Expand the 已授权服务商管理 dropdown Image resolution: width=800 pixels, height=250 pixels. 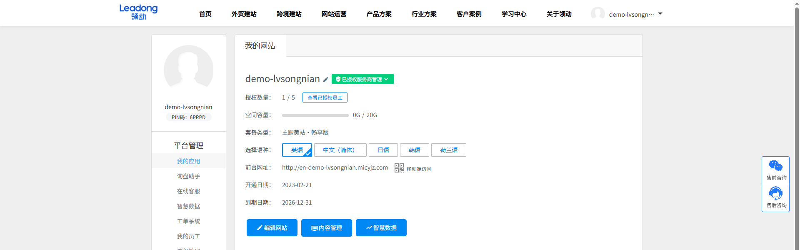coord(362,79)
